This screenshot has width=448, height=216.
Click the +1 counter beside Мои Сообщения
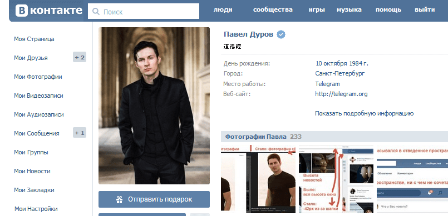pos(80,133)
